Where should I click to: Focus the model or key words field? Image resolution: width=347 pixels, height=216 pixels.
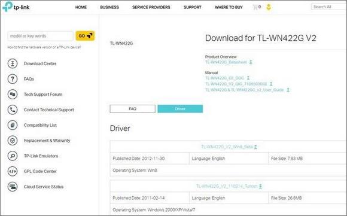[40, 36]
